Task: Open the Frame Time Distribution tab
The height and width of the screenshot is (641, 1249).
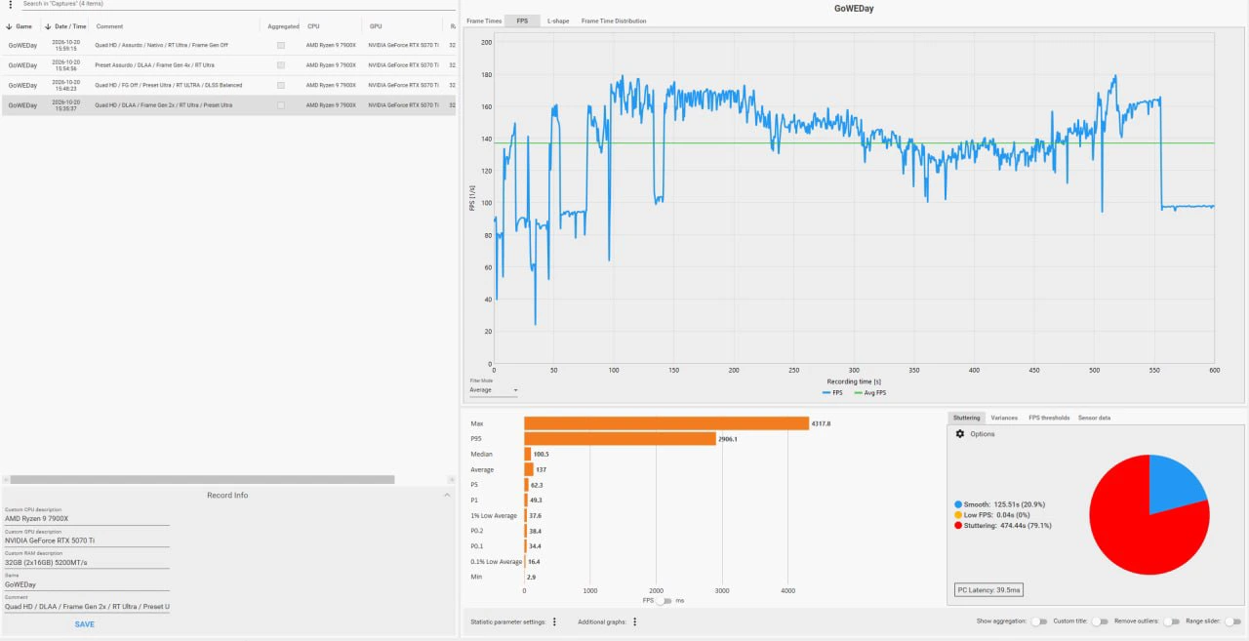Action: click(614, 20)
